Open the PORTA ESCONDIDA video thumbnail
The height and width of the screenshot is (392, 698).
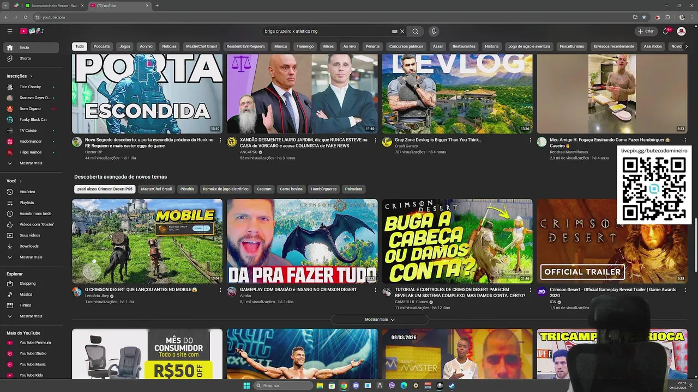[x=147, y=94]
